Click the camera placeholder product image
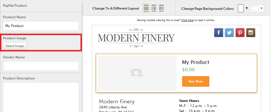This screenshot has width=271, height=112. (x=137, y=73)
